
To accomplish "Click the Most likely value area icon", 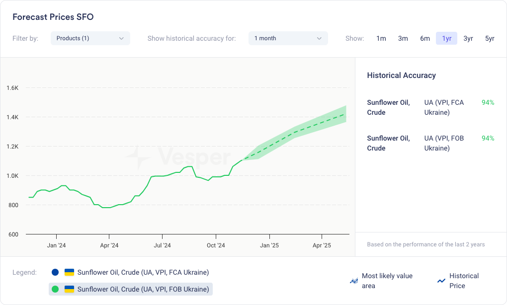I will pyautogui.click(x=354, y=281).
